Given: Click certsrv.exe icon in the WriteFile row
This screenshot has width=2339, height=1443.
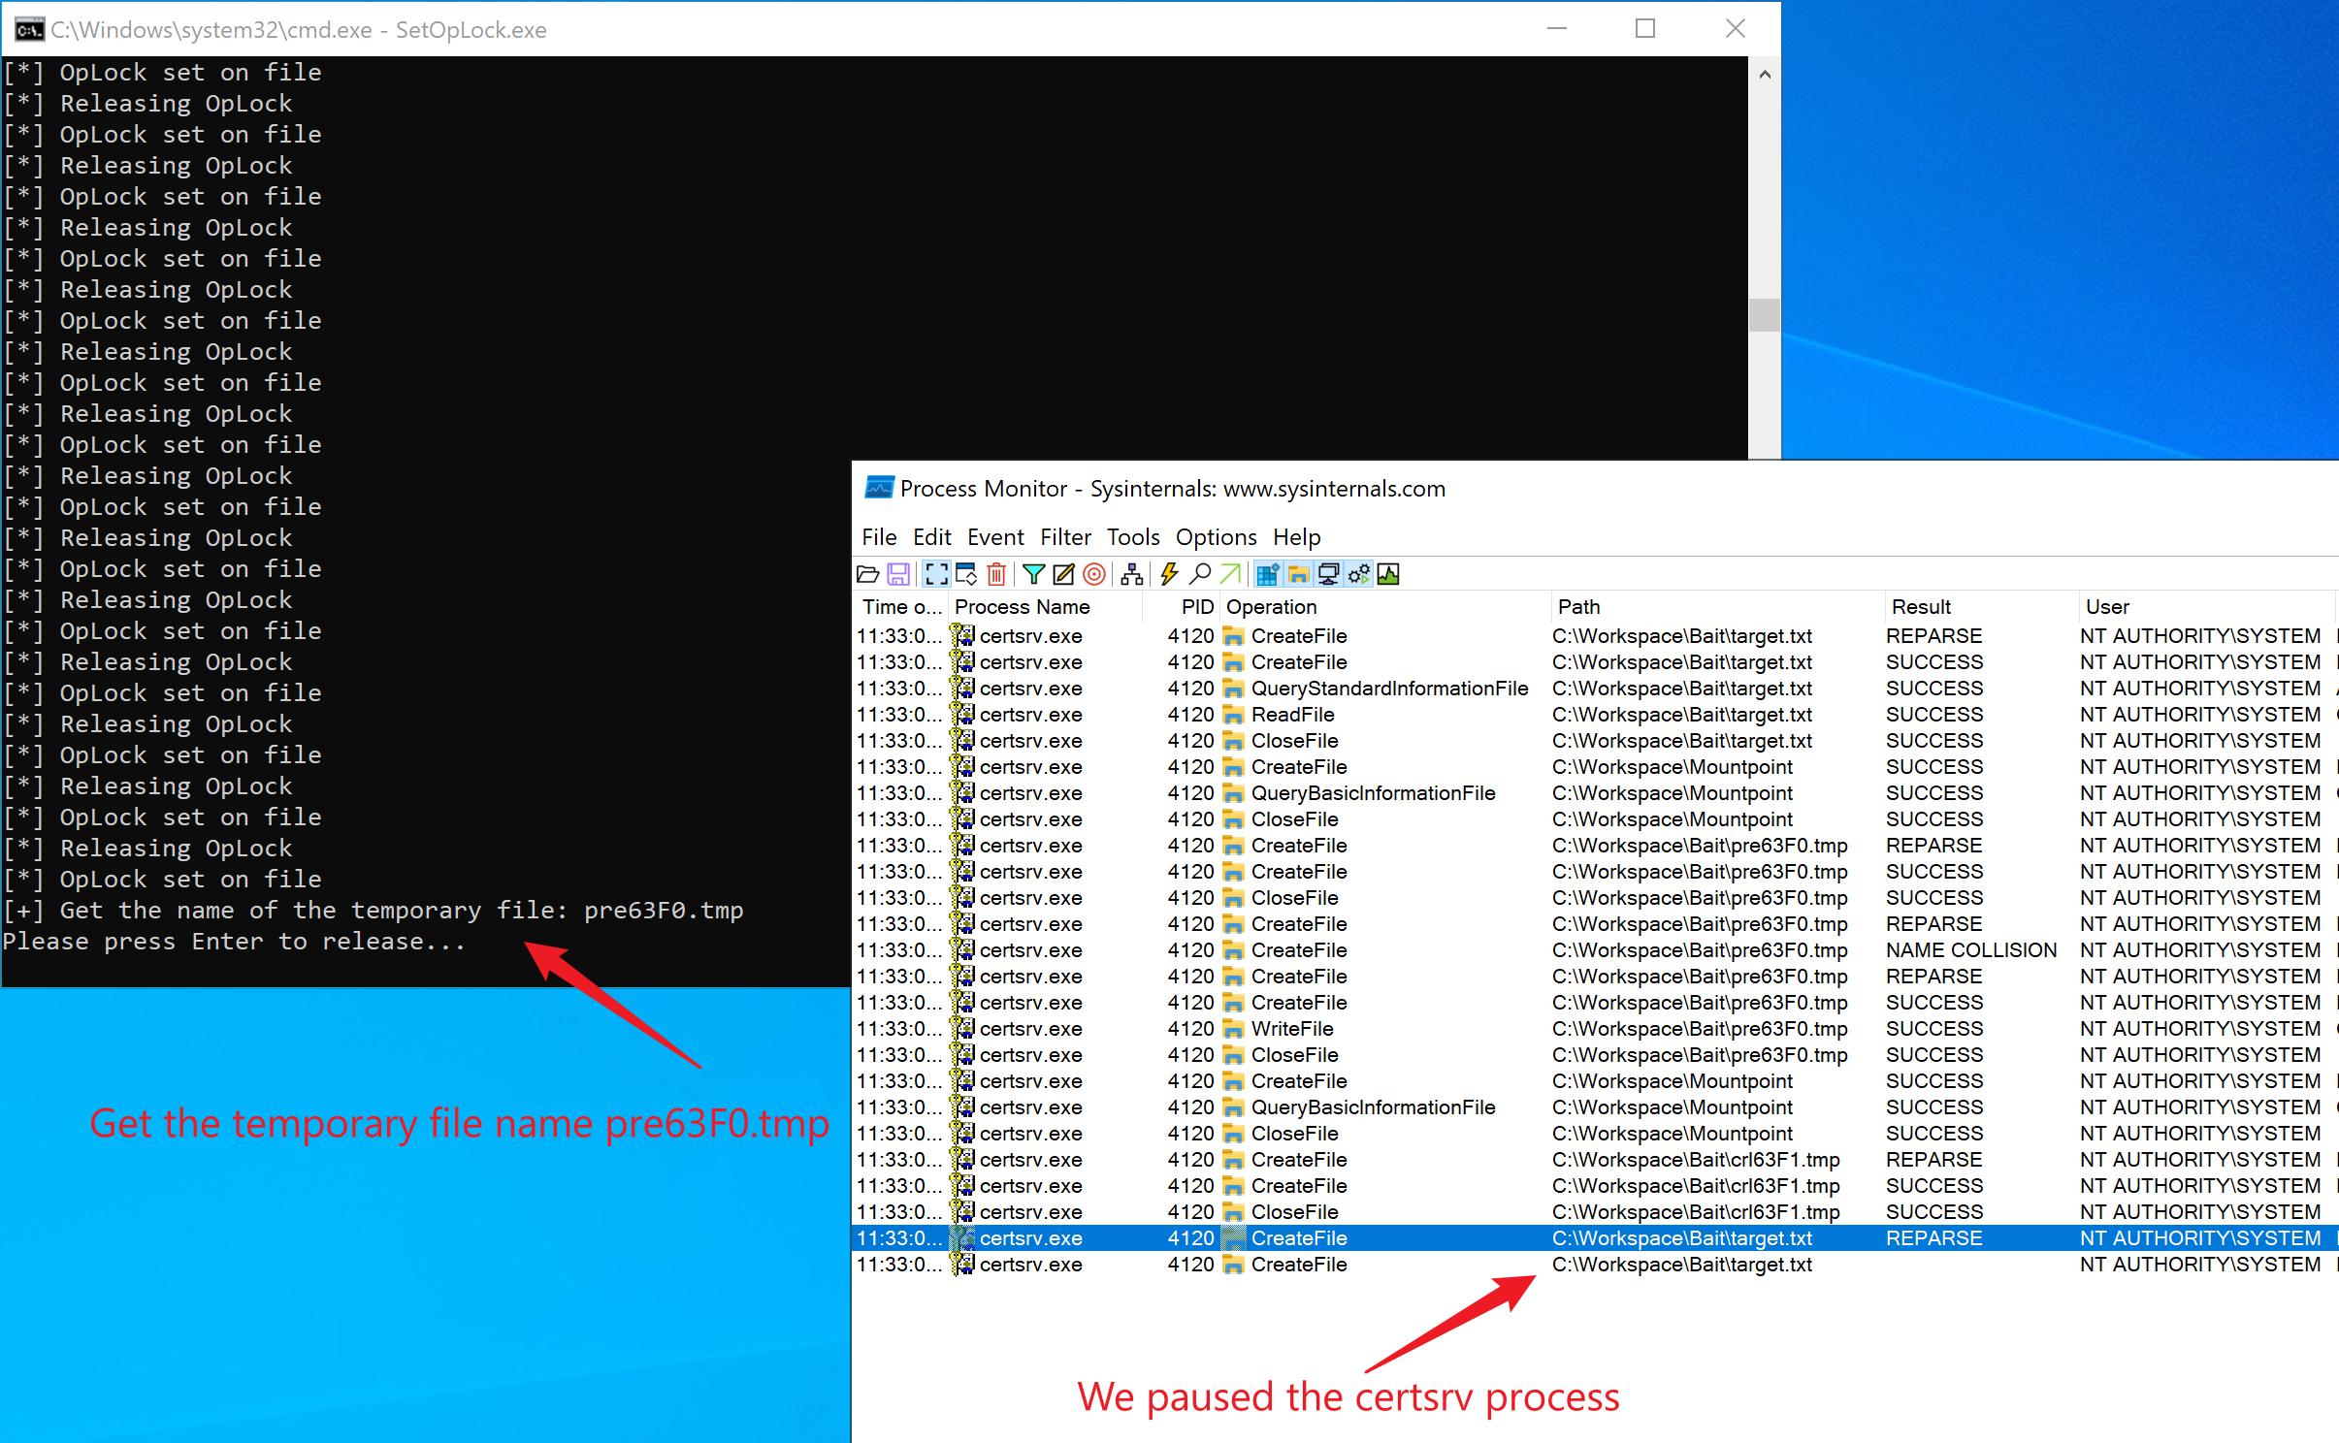Looking at the screenshot, I should pyautogui.click(x=962, y=1029).
